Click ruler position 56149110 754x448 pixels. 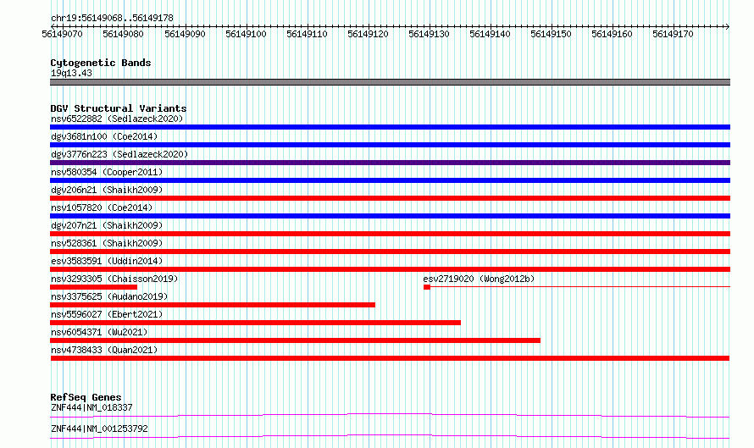coord(308,34)
